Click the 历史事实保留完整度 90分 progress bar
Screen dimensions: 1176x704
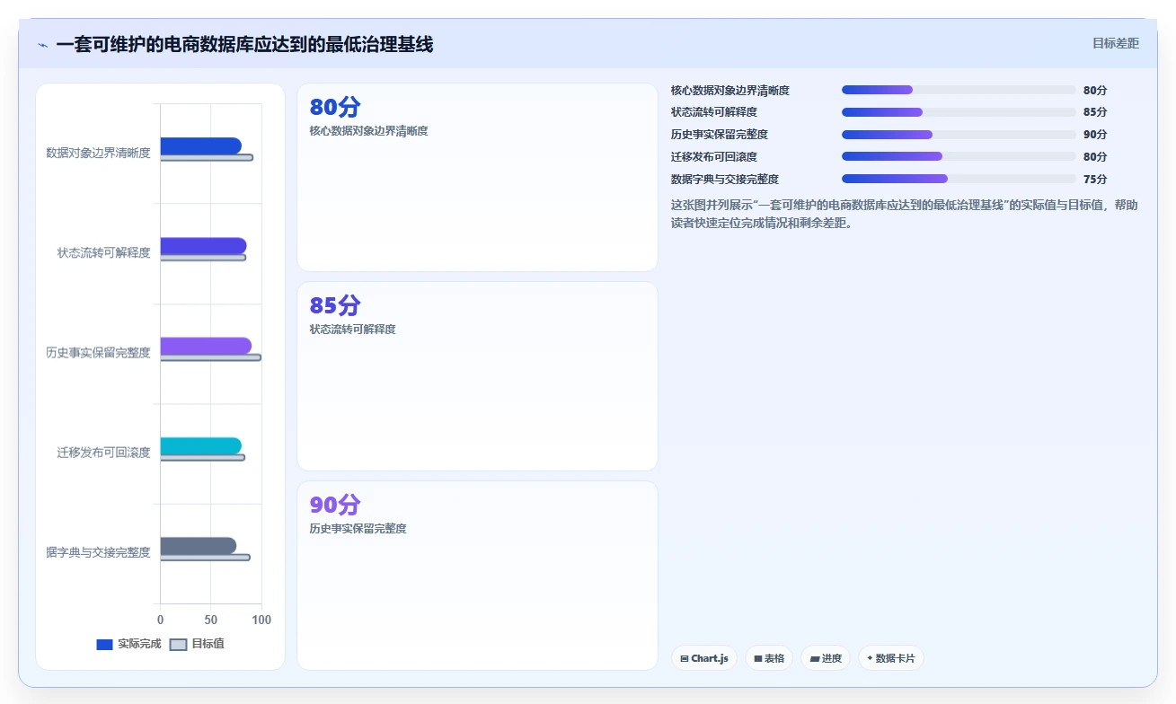tap(959, 135)
